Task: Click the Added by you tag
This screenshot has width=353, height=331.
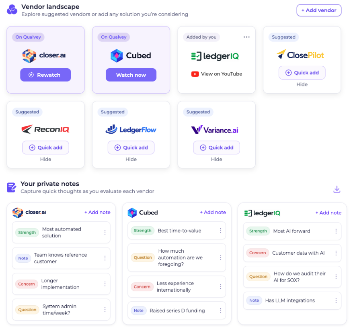Action: coord(201,37)
